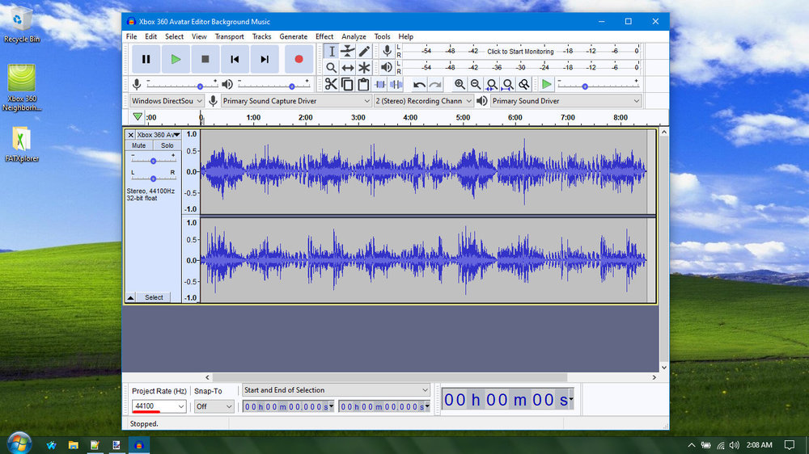The height and width of the screenshot is (454, 809).
Task: Click the track's Select button
Action: point(154,297)
